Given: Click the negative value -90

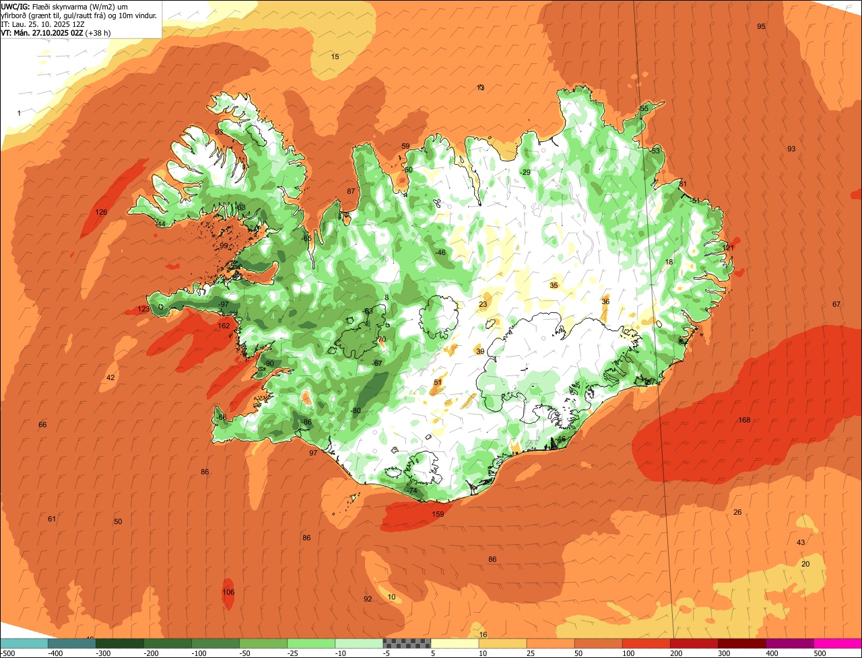Looking at the screenshot, I should (269, 364).
